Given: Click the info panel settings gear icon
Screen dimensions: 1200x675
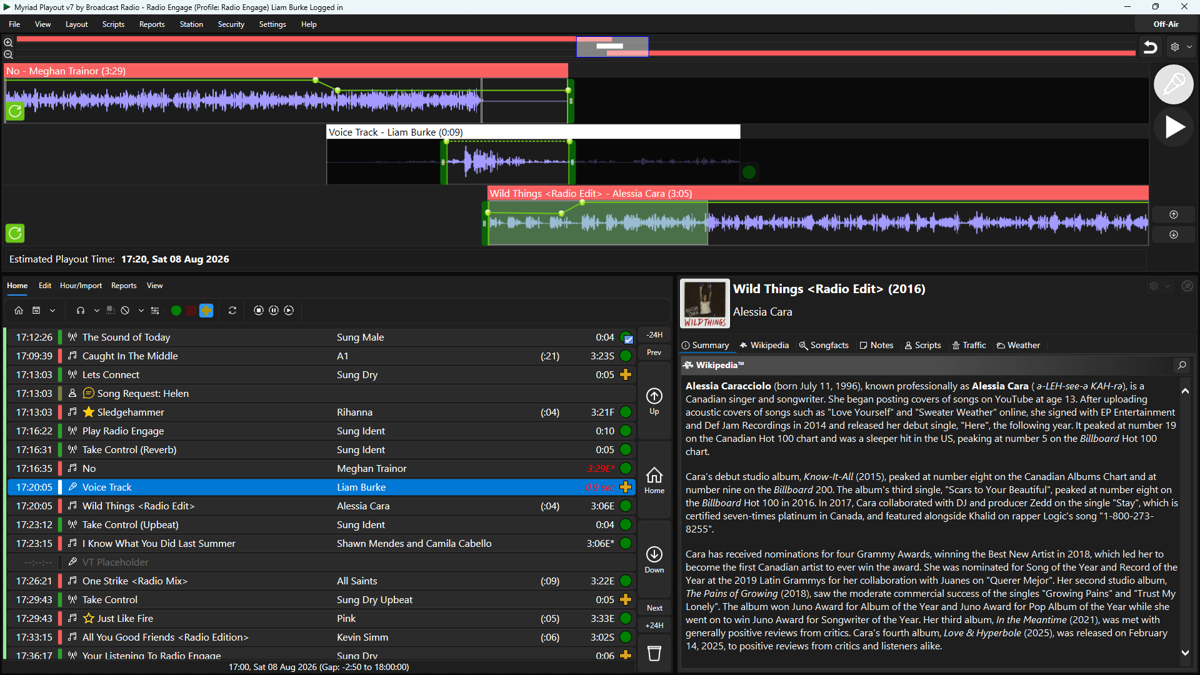Looking at the screenshot, I should pos(1154,286).
